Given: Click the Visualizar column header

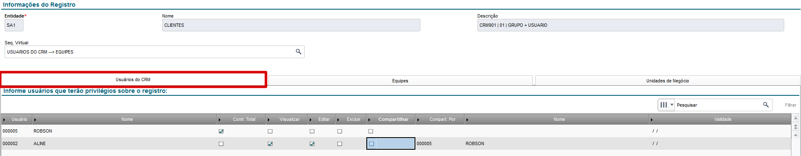Looking at the screenshot, I should (x=287, y=120).
